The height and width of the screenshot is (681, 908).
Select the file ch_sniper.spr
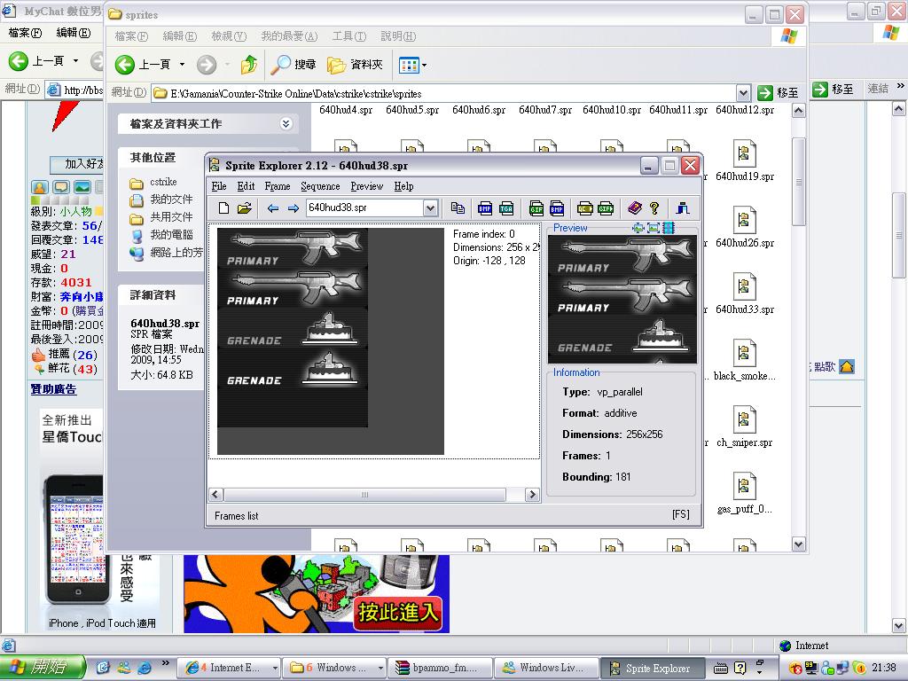[744, 427]
